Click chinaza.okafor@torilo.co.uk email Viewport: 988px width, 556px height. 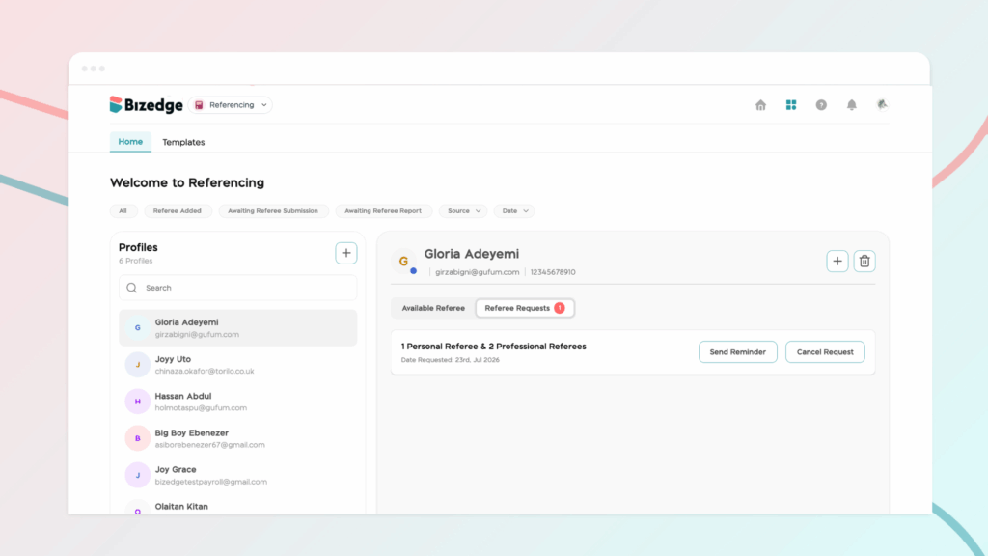tap(205, 372)
